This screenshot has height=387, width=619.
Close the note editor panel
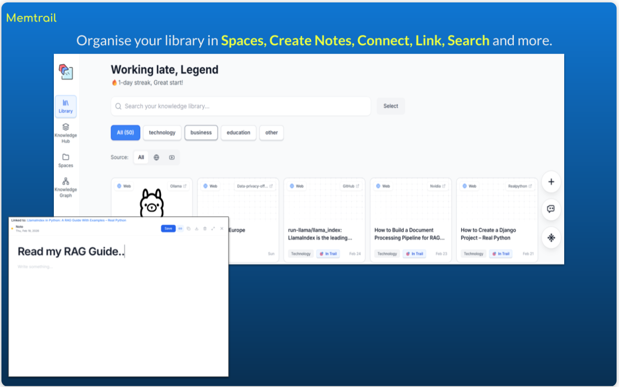click(222, 229)
